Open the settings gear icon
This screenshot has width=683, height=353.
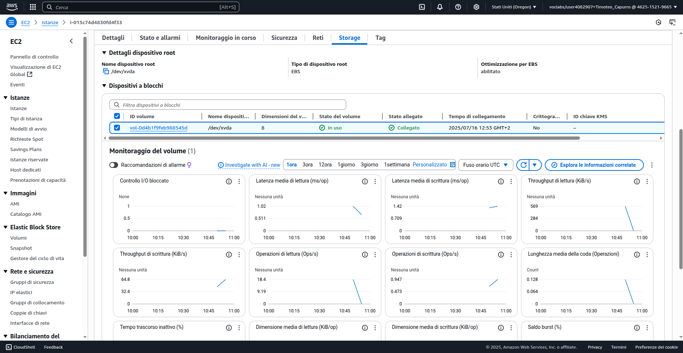[x=476, y=7]
